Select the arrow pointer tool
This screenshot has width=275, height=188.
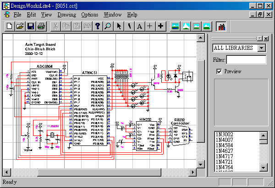[x=119, y=26]
